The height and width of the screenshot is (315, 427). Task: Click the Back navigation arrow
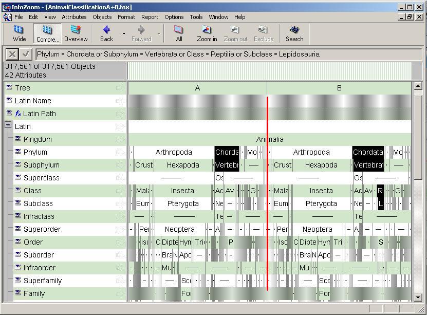(106, 33)
